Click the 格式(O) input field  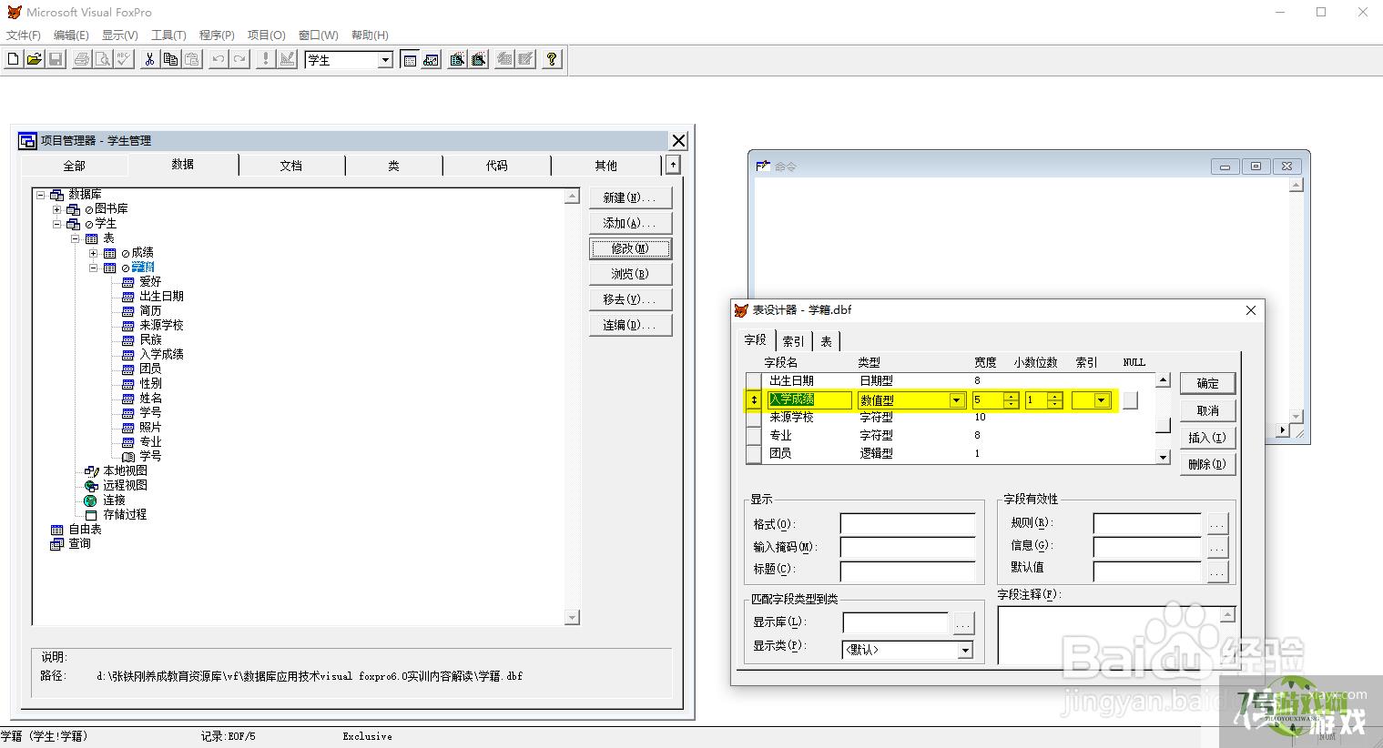pyautogui.click(x=907, y=524)
